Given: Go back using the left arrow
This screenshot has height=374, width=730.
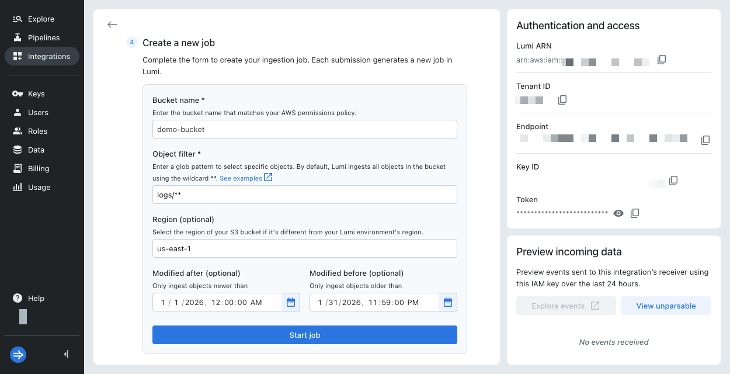Looking at the screenshot, I should click(x=112, y=25).
